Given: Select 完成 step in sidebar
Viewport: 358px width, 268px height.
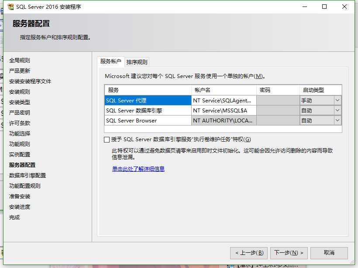Looking at the screenshot, I should pos(14,217).
